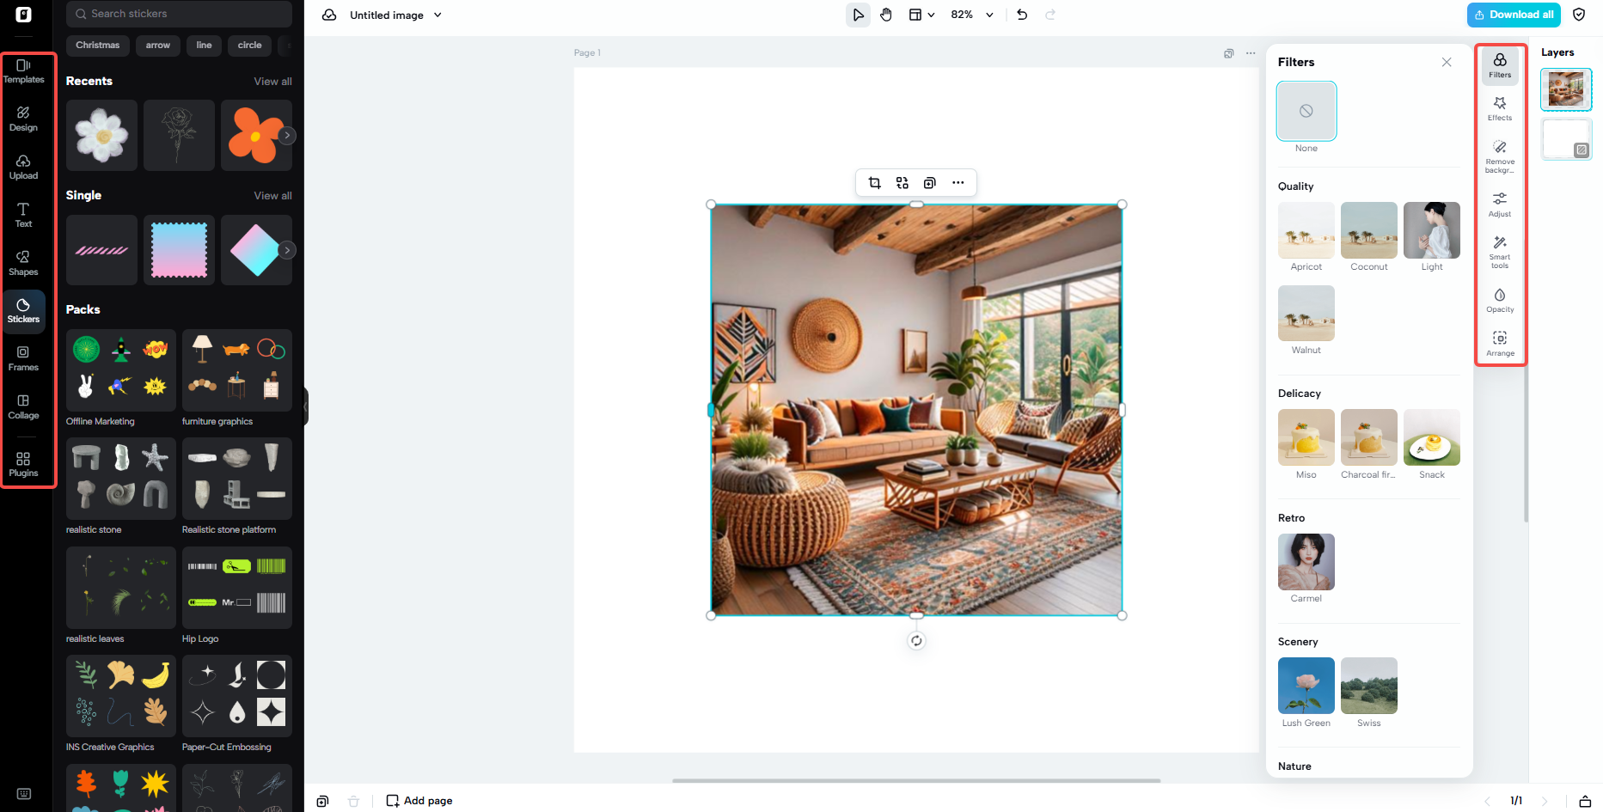The width and height of the screenshot is (1603, 812).
Task: Select the living room image layer thumbnail
Action: (x=1566, y=89)
